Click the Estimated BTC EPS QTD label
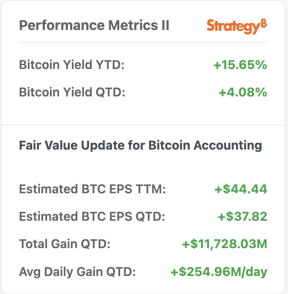 [92, 216]
